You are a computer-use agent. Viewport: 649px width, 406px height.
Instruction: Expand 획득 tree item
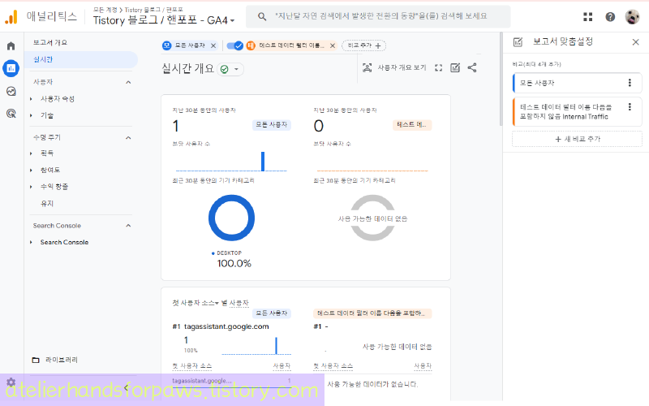point(32,153)
